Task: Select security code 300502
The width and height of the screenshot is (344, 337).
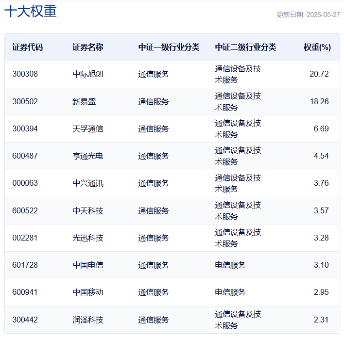Action: coord(25,102)
